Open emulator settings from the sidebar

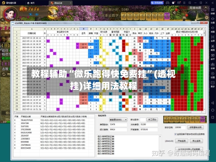click(x=213, y=75)
